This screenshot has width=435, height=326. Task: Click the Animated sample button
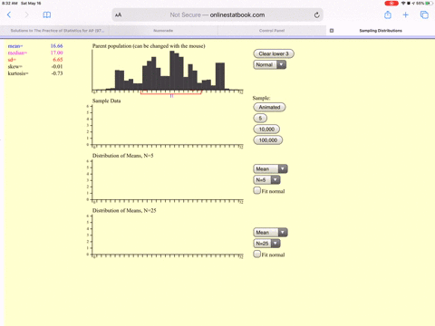(x=269, y=107)
